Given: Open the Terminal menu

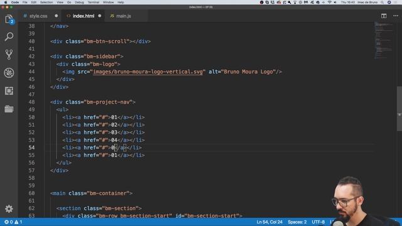Looking at the screenshot, I should 94,3.
